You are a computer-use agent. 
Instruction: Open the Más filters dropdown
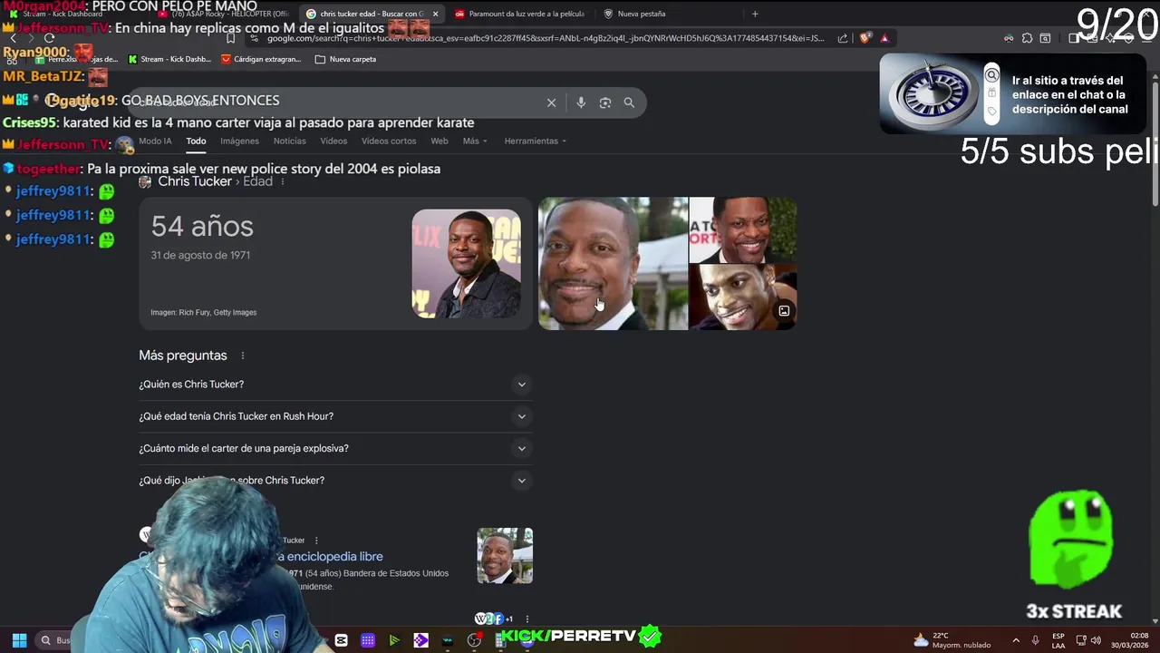pos(475,141)
